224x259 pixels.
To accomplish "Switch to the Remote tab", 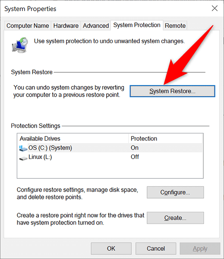I will pos(175,26).
